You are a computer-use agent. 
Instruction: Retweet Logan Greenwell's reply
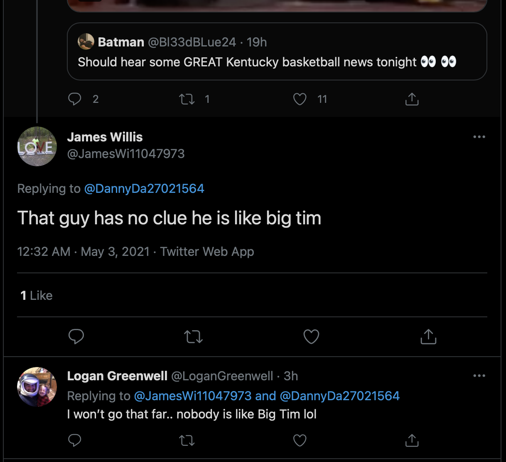[x=187, y=440]
